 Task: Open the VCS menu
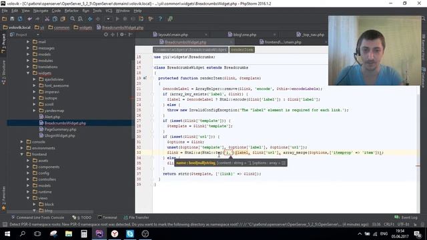coord(109,11)
